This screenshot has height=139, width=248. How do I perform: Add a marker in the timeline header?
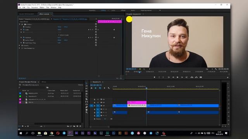pos(104,88)
